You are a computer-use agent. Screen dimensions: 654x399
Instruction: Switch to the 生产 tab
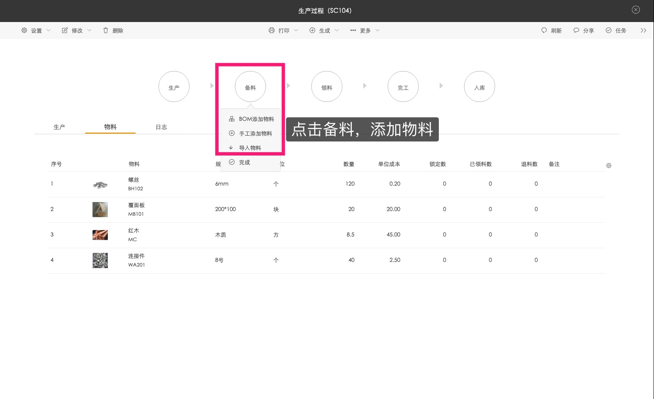click(x=59, y=127)
